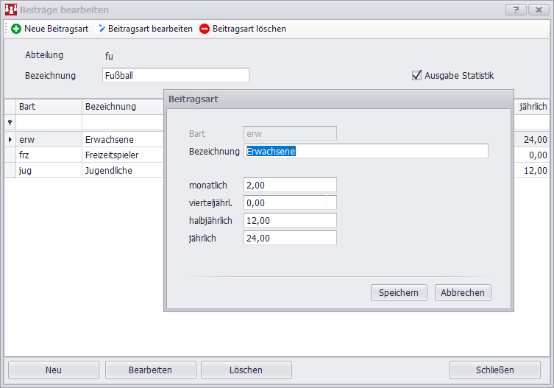Image resolution: width=554 pixels, height=388 pixels.
Task: Click the monatlich amount field
Action: (290, 186)
